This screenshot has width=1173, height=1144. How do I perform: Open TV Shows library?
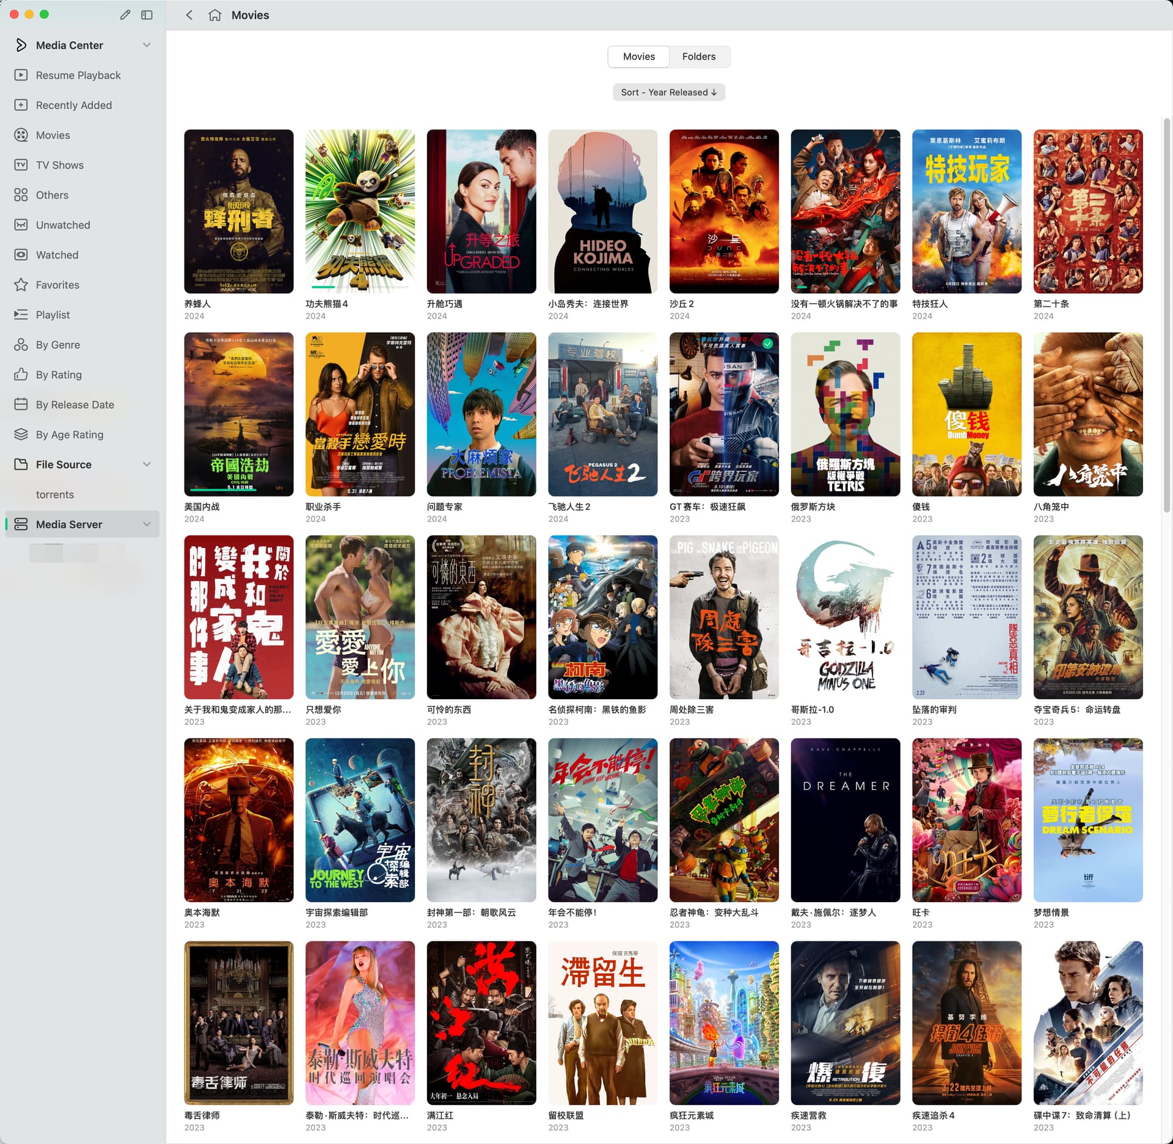tap(59, 165)
